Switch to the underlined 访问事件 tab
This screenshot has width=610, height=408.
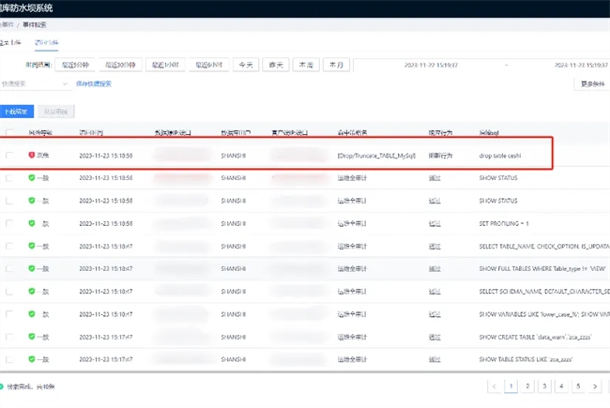click(46, 42)
